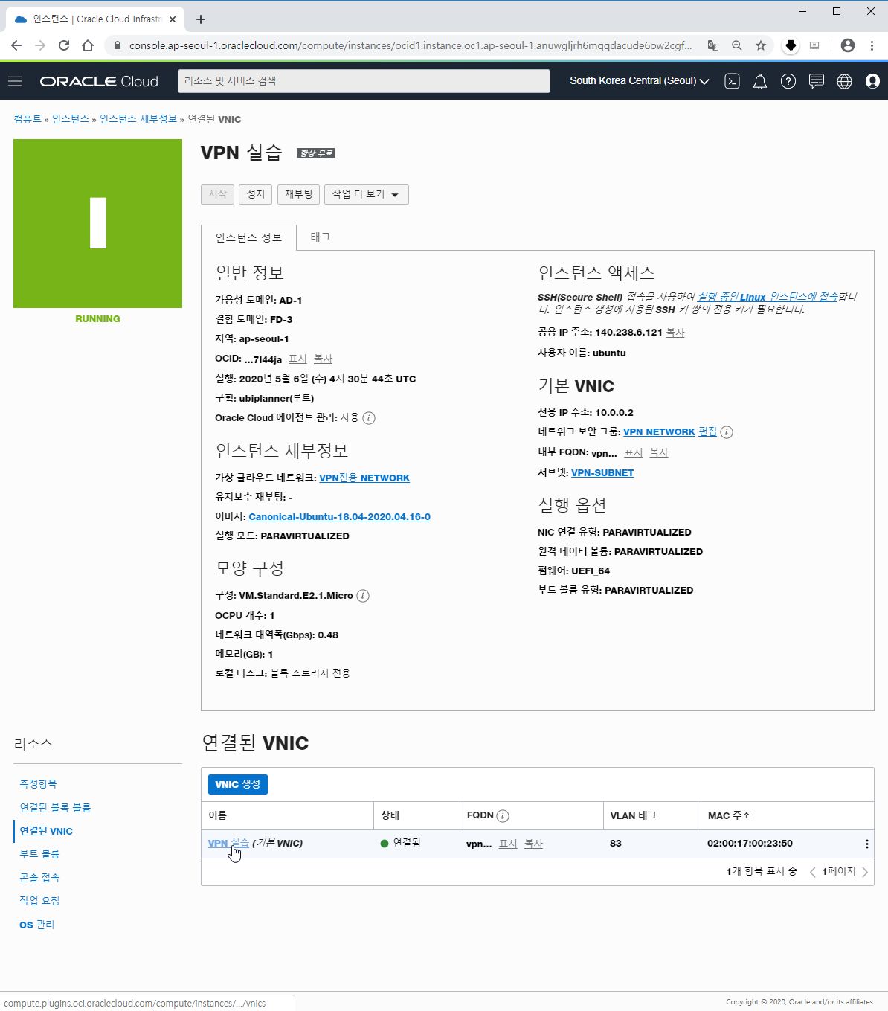The width and height of the screenshot is (888, 1011).
Task: Click the green instance status image
Action: [x=97, y=223]
